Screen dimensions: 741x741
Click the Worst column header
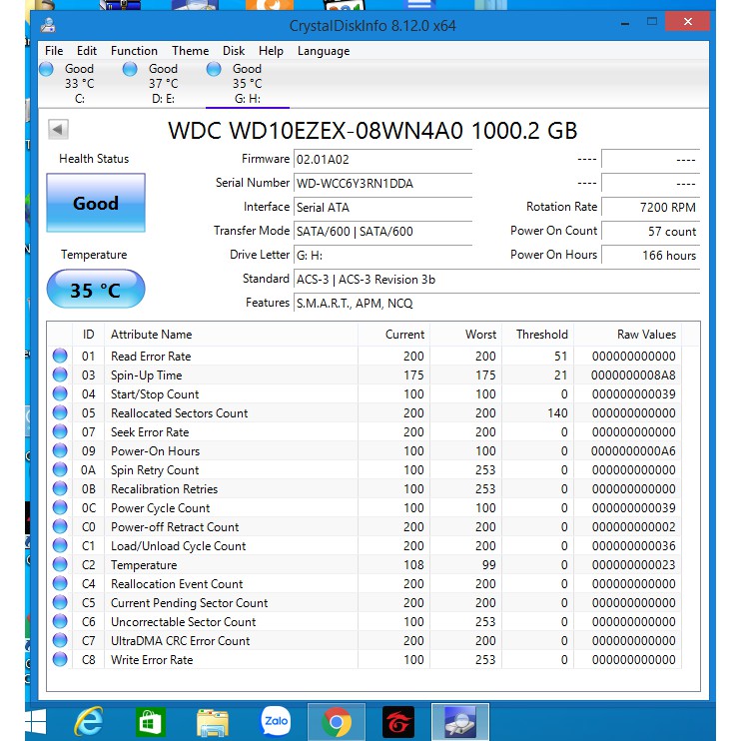point(465,335)
